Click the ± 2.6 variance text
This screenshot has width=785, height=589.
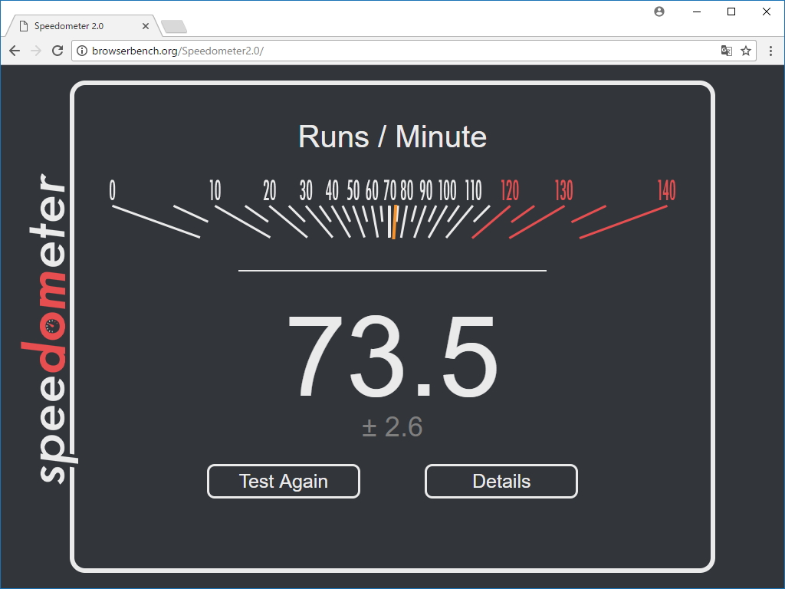coord(392,428)
